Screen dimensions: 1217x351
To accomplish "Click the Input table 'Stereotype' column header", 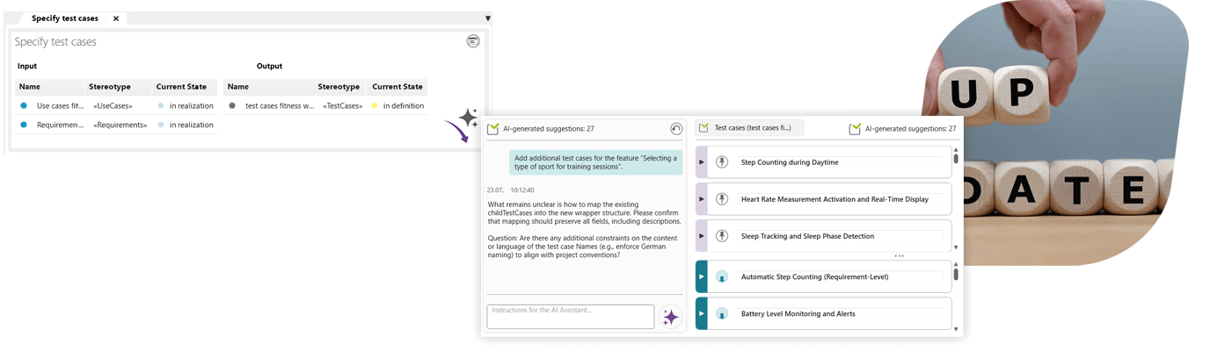I will point(119,87).
